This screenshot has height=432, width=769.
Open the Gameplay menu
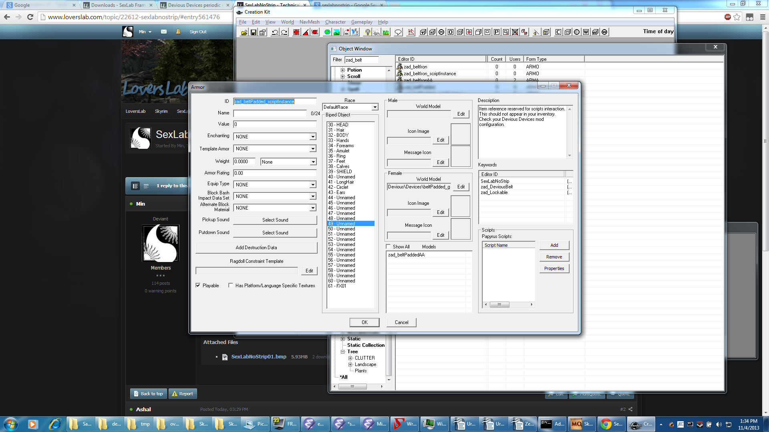click(x=362, y=22)
